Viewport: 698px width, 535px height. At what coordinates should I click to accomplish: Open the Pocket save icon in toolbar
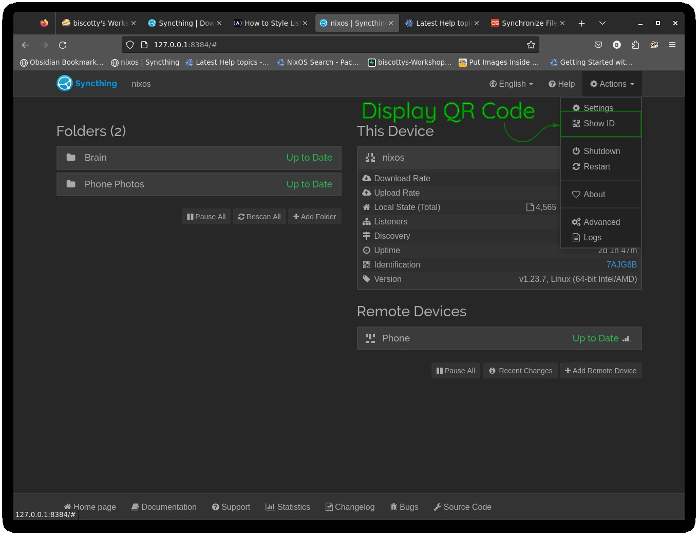(x=598, y=45)
